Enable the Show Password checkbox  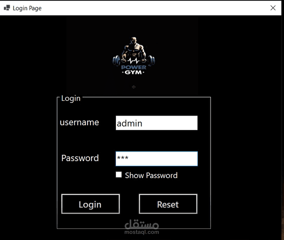point(118,175)
